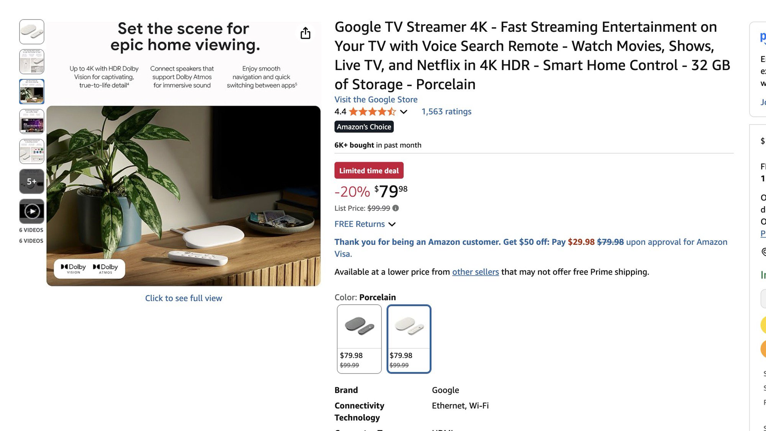Viewport: 766px width, 431px height.
Task: Open the 5+ more images thumbnail
Action: tap(32, 181)
